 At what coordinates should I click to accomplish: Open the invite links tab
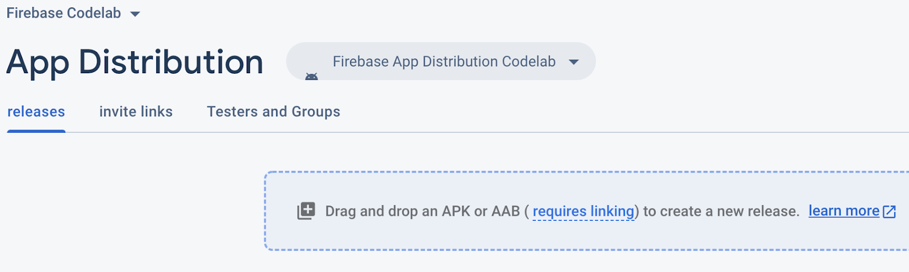pyautogui.click(x=136, y=112)
